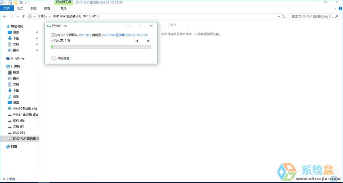Open the 下载 folder under 计算机
The image size is (343, 183).
[16, 90]
